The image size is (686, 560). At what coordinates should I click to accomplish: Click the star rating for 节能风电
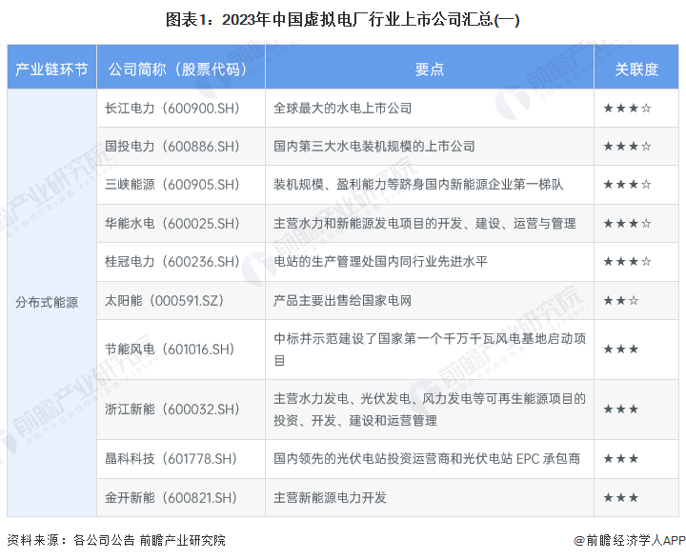[621, 349]
